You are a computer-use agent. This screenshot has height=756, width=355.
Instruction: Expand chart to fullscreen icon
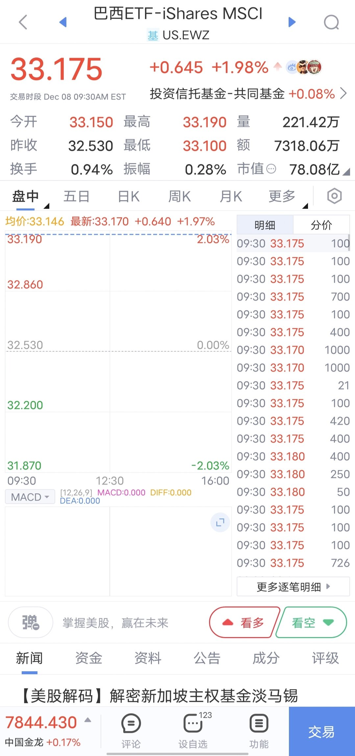coord(220,522)
